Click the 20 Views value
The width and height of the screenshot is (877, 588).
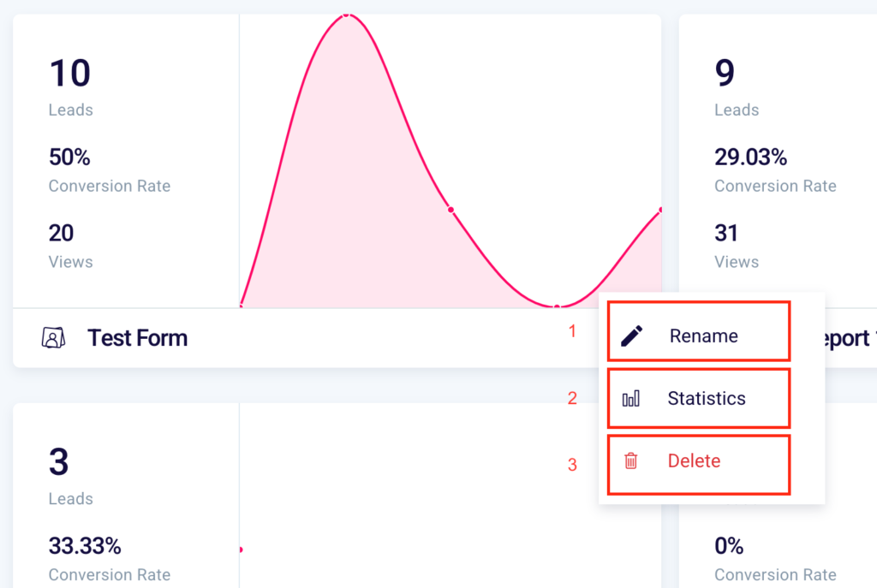[x=62, y=233]
